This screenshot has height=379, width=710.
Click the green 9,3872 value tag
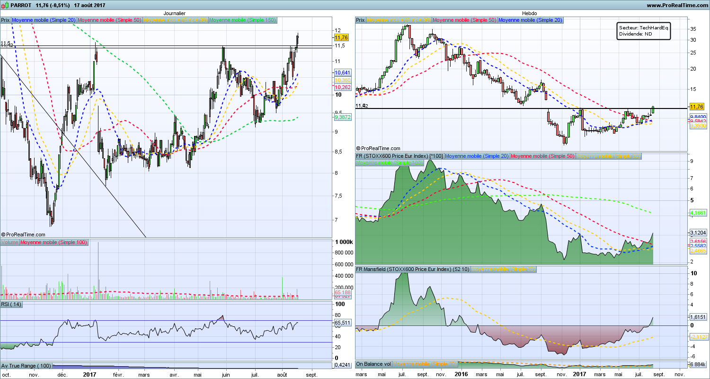[x=342, y=117]
